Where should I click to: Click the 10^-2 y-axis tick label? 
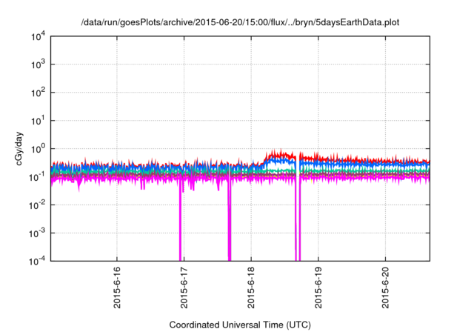click(x=37, y=205)
